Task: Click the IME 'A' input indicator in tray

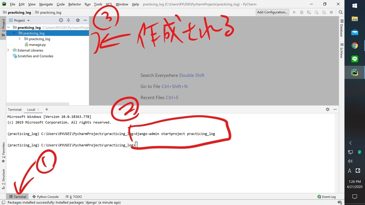Action: 349,171
